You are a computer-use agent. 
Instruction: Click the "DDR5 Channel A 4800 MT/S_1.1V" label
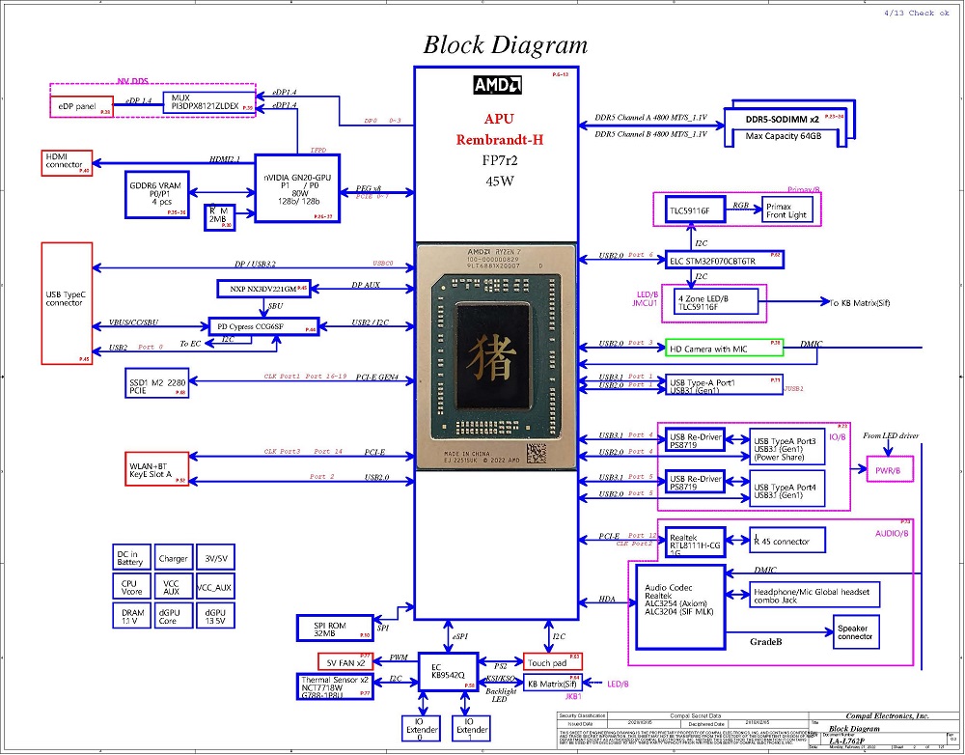click(x=650, y=117)
